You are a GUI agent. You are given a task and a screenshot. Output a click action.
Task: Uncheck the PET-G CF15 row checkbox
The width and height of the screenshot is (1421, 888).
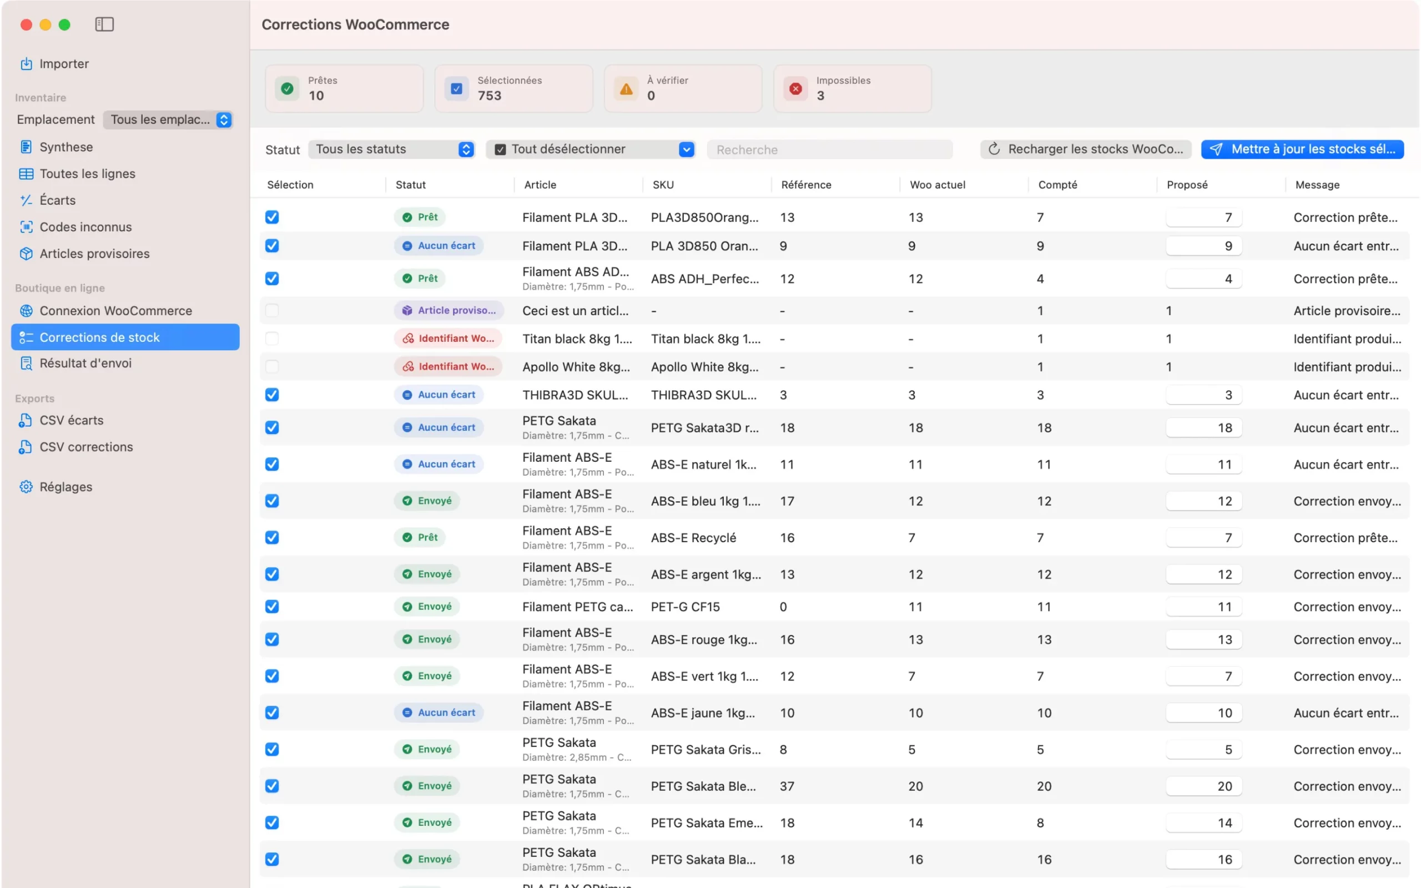[272, 607]
